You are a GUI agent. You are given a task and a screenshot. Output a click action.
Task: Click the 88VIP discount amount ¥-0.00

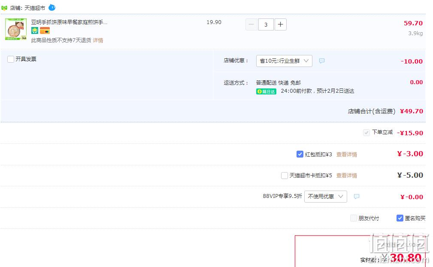(412, 197)
